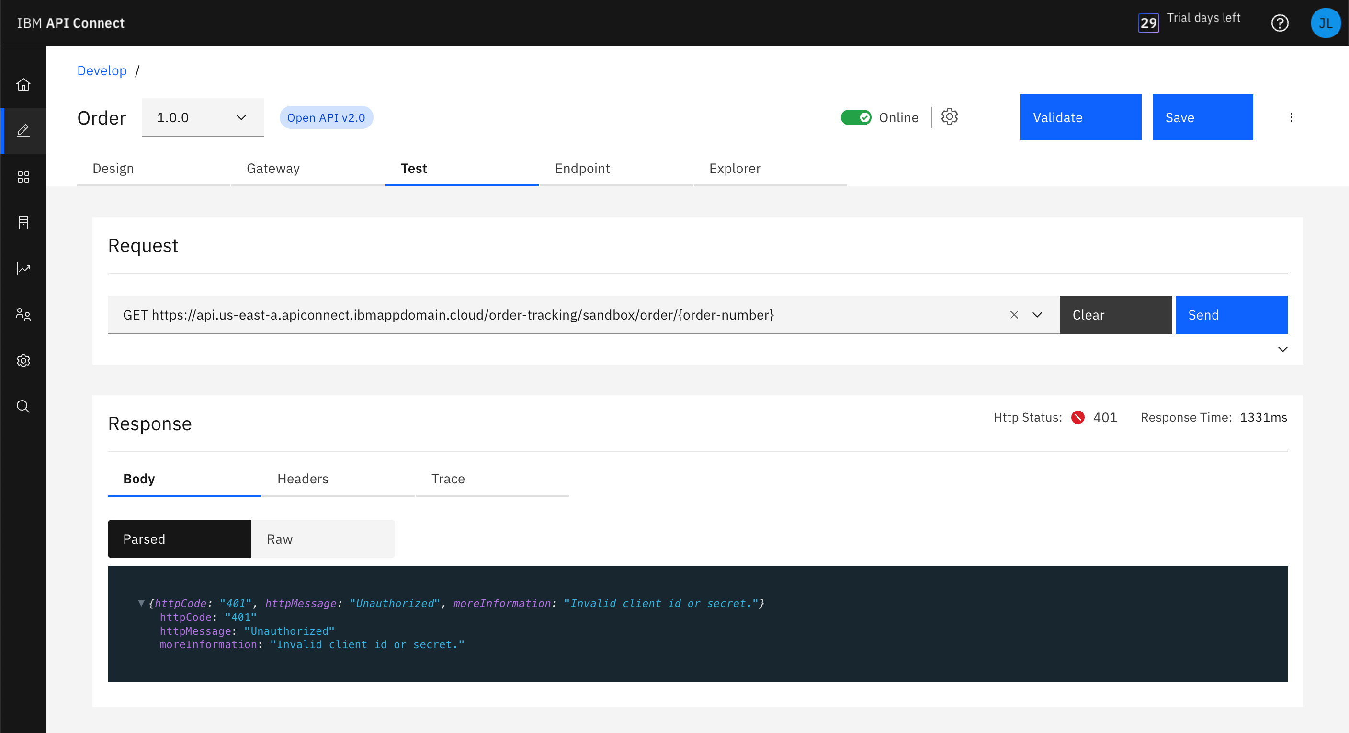Toggle the Online switch off
This screenshot has width=1349, height=733.
[856, 117]
